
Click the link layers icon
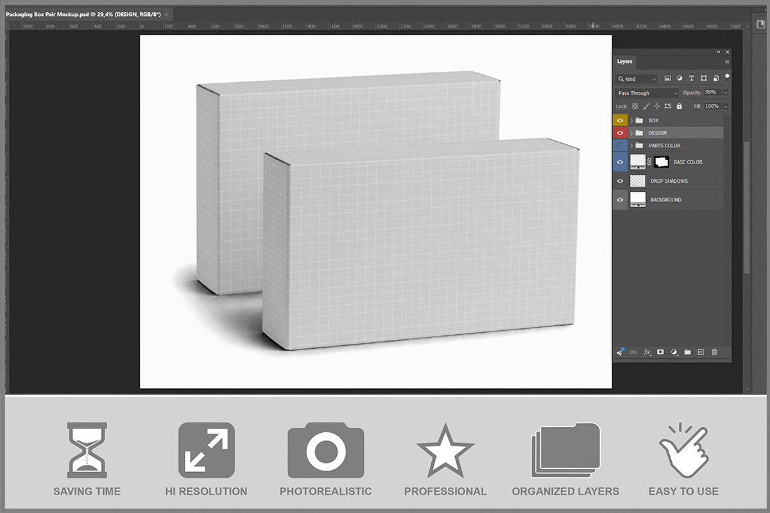point(633,352)
